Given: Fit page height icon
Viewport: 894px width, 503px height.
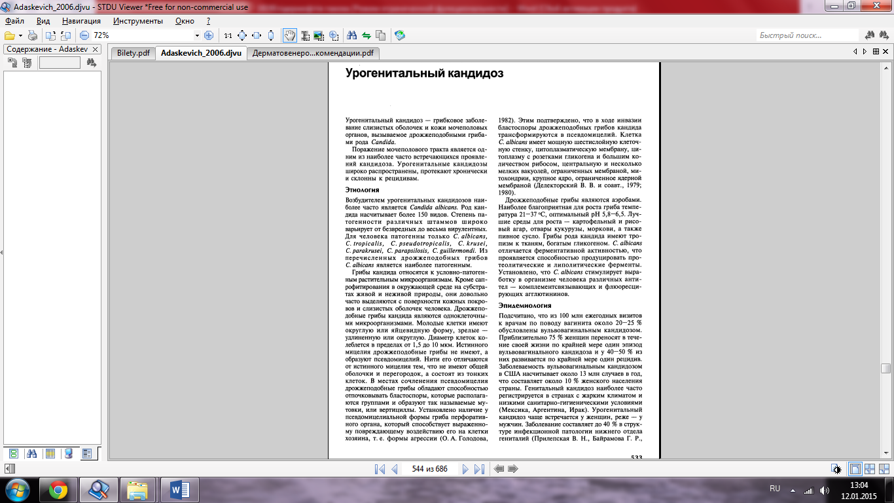Looking at the screenshot, I should 271,35.
